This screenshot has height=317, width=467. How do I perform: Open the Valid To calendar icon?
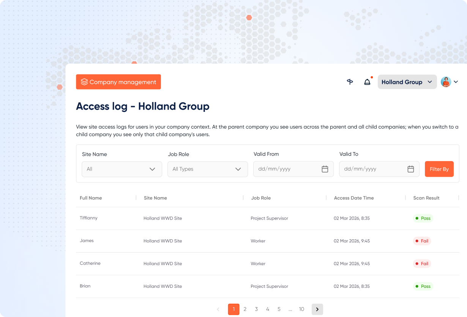[x=411, y=169]
